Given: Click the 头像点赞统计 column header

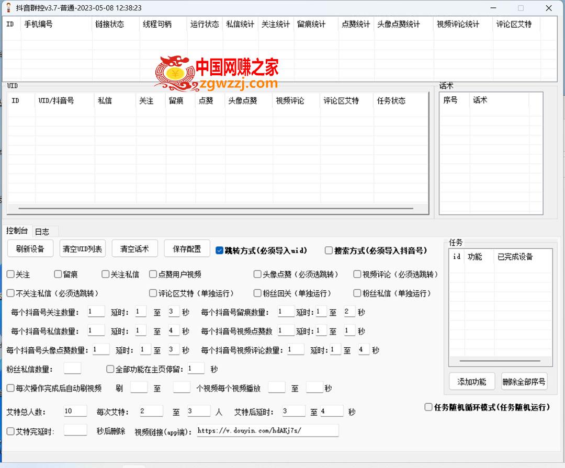Looking at the screenshot, I should (x=403, y=24).
